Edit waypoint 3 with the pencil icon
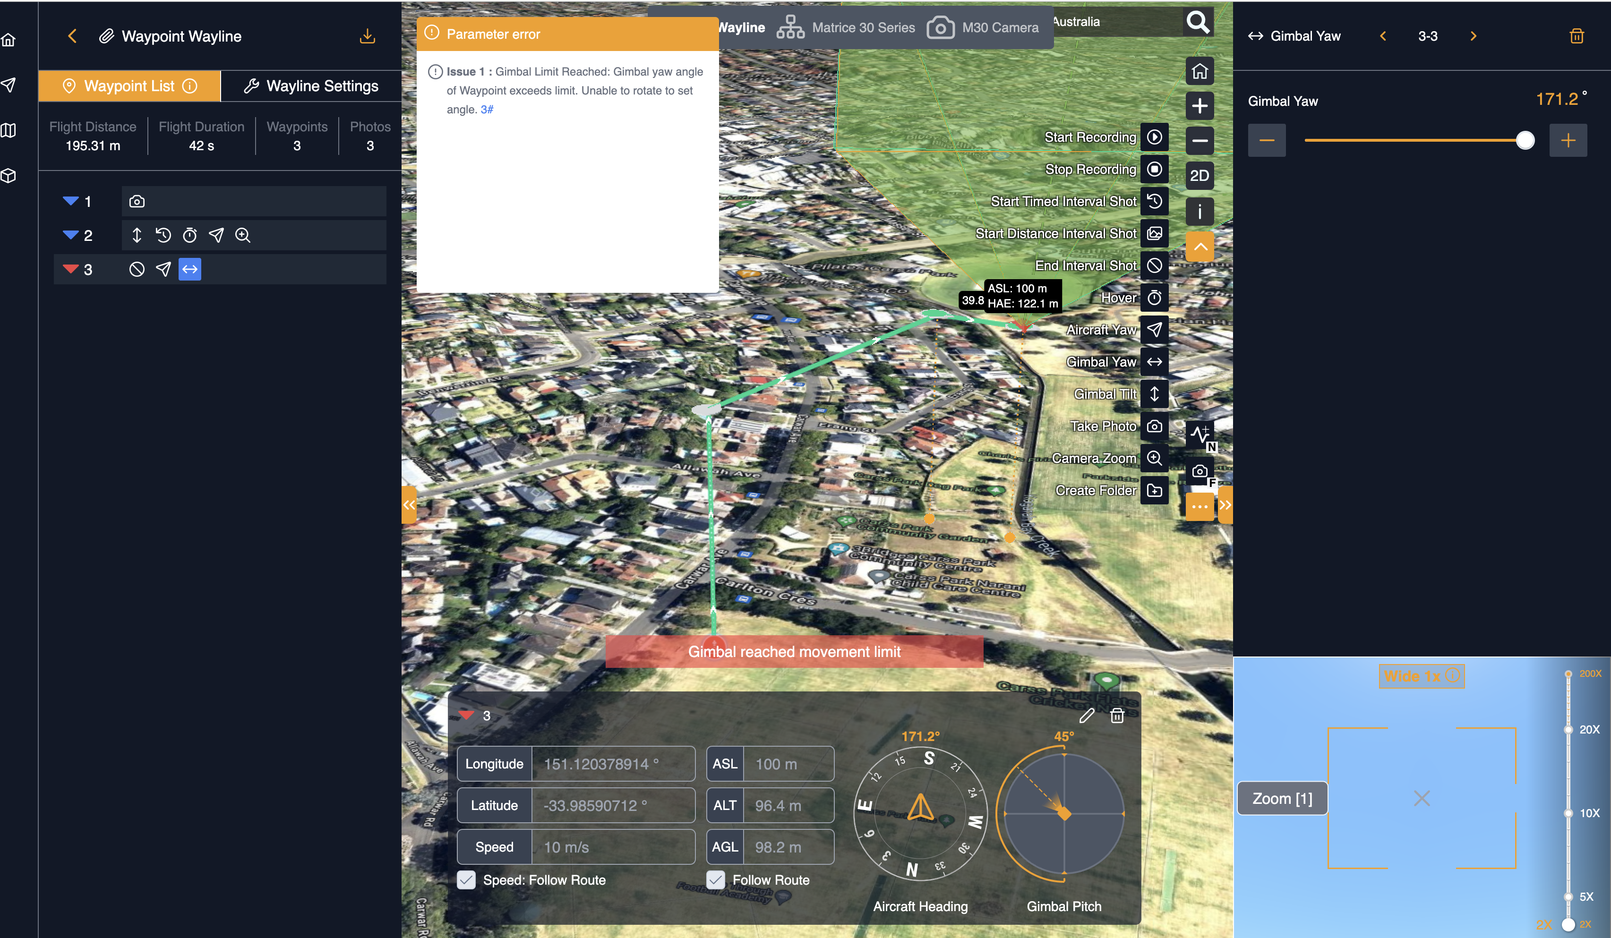The width and height of the screenshot is (1611, 938). pos(1086,716)
